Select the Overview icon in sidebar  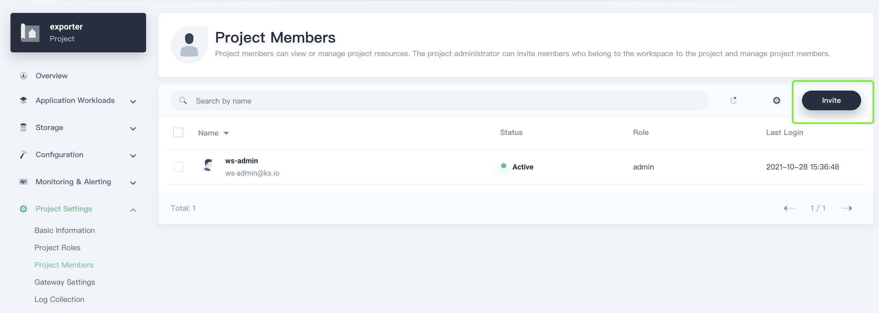[23, 75]
